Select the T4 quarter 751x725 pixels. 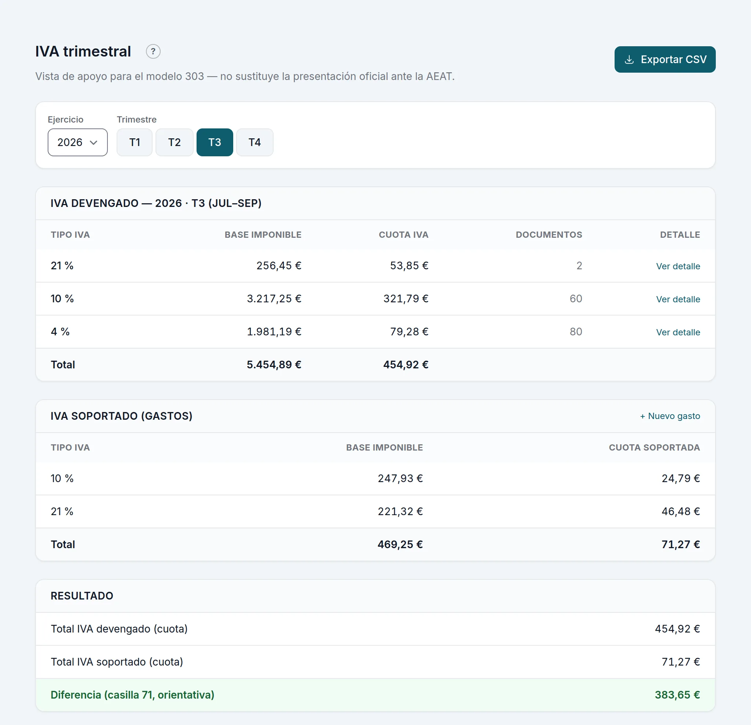point(255,142)
